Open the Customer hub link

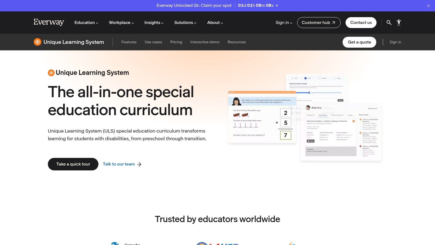point(319,23)
